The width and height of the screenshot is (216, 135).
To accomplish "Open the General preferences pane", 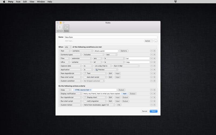I will point(60,28).
